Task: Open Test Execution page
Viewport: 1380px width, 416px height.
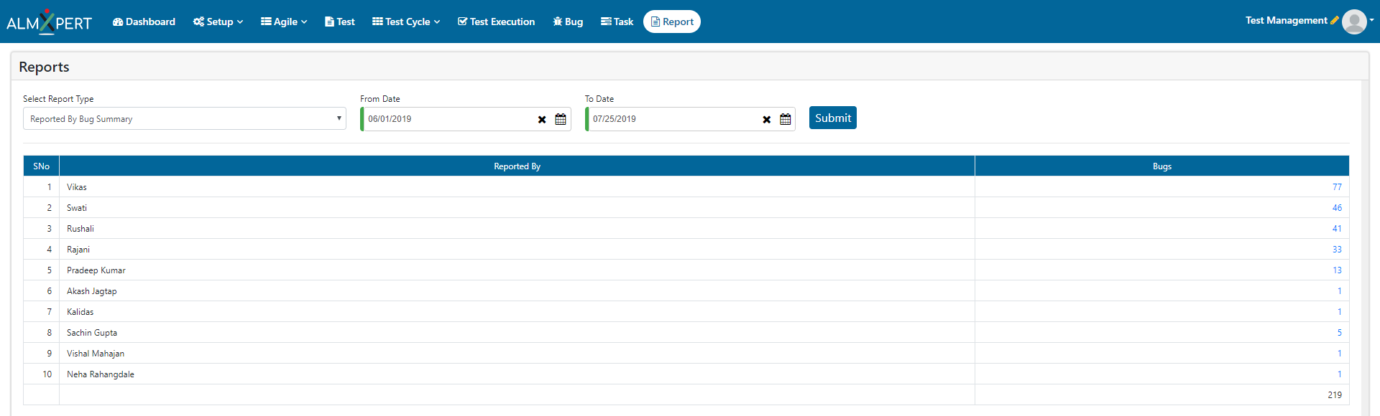Action: tap(497, 22)
